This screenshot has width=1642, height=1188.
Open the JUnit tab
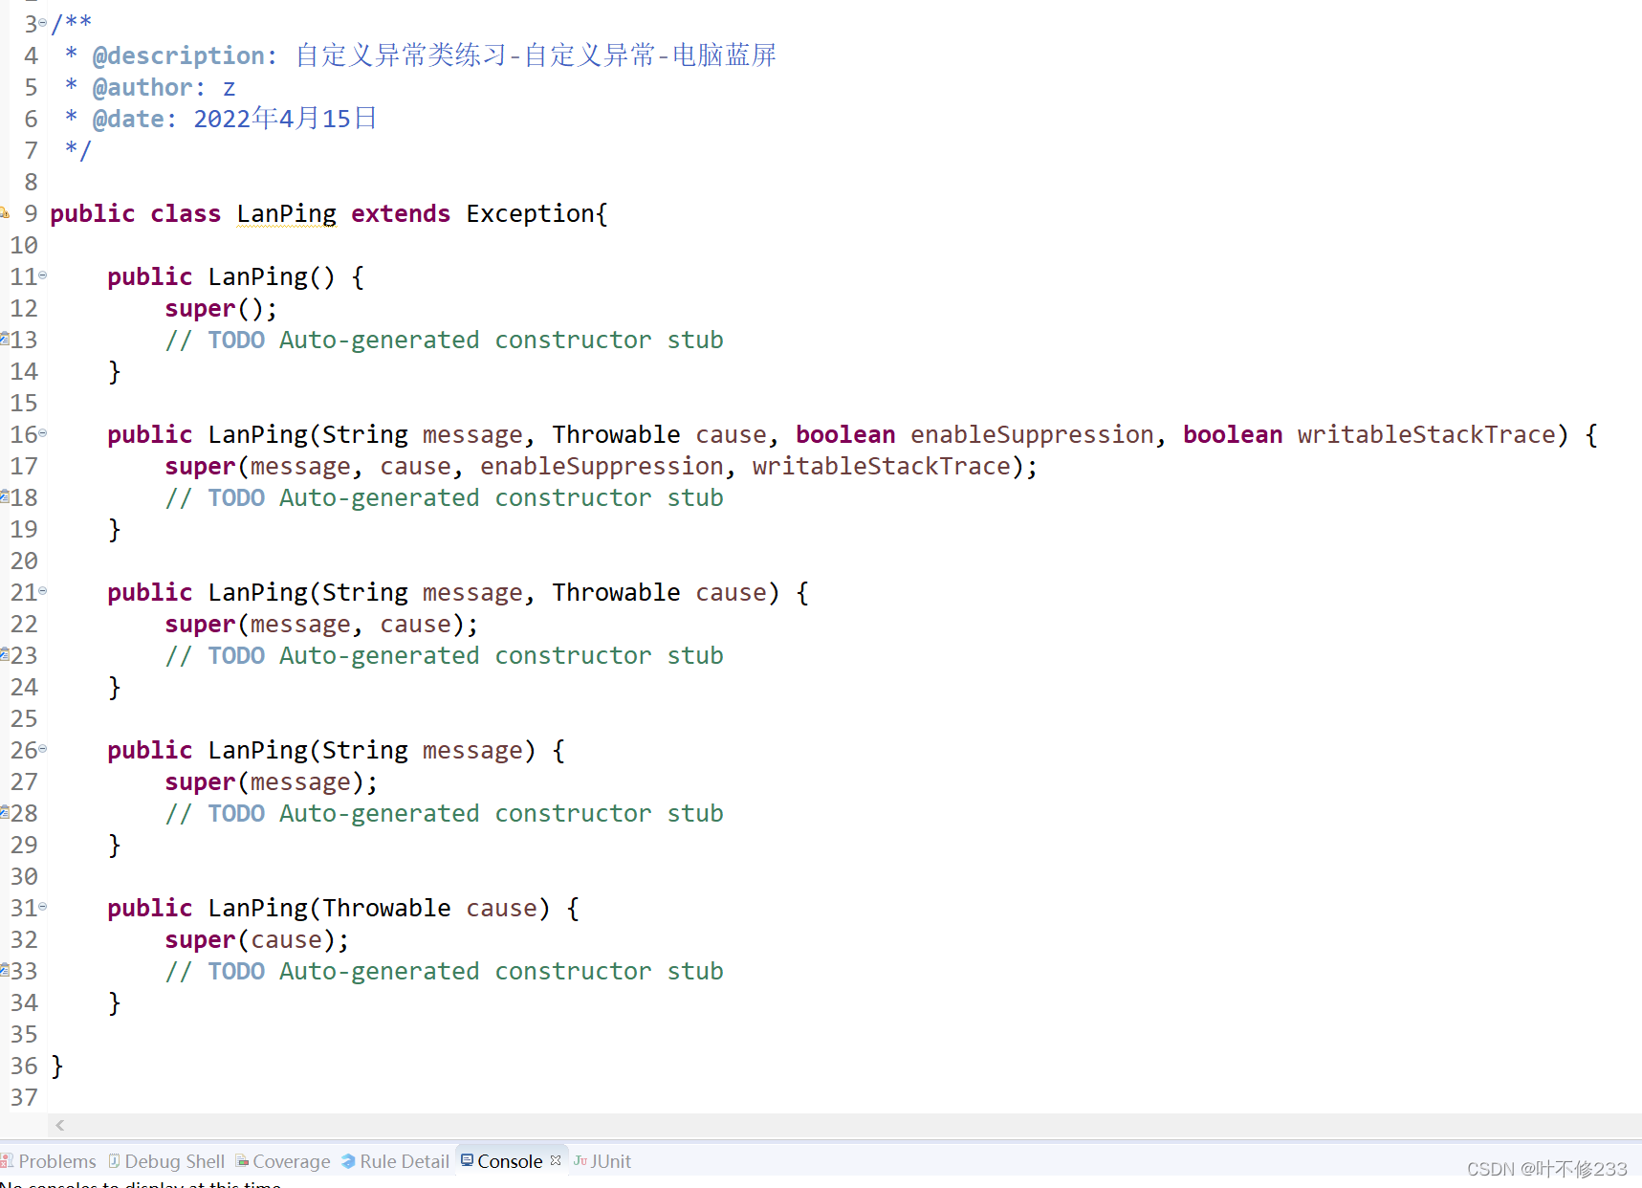pyautogui.click(x=602, y=1161)
